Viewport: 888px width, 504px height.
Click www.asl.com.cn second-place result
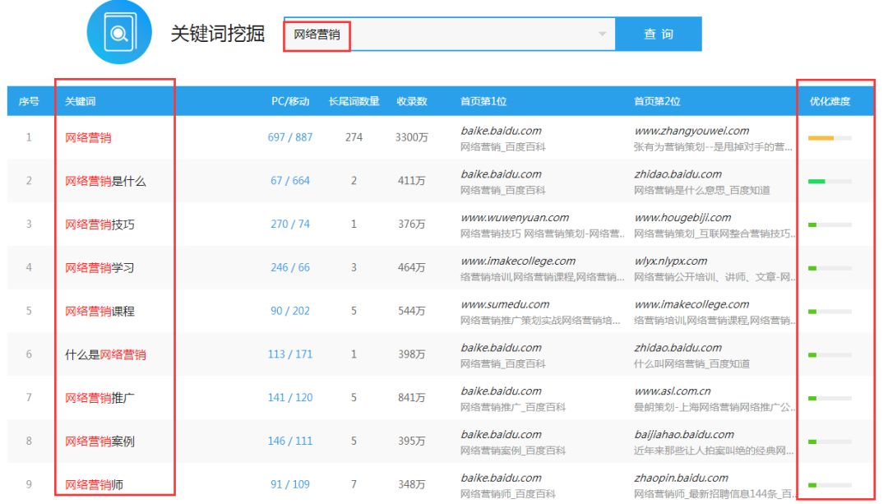[672, 391]
